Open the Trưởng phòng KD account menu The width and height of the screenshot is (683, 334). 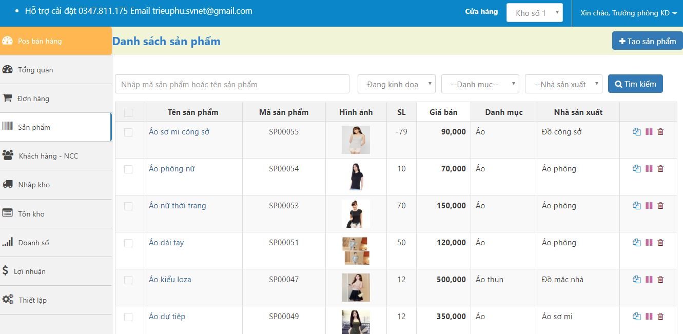point(626,12)
